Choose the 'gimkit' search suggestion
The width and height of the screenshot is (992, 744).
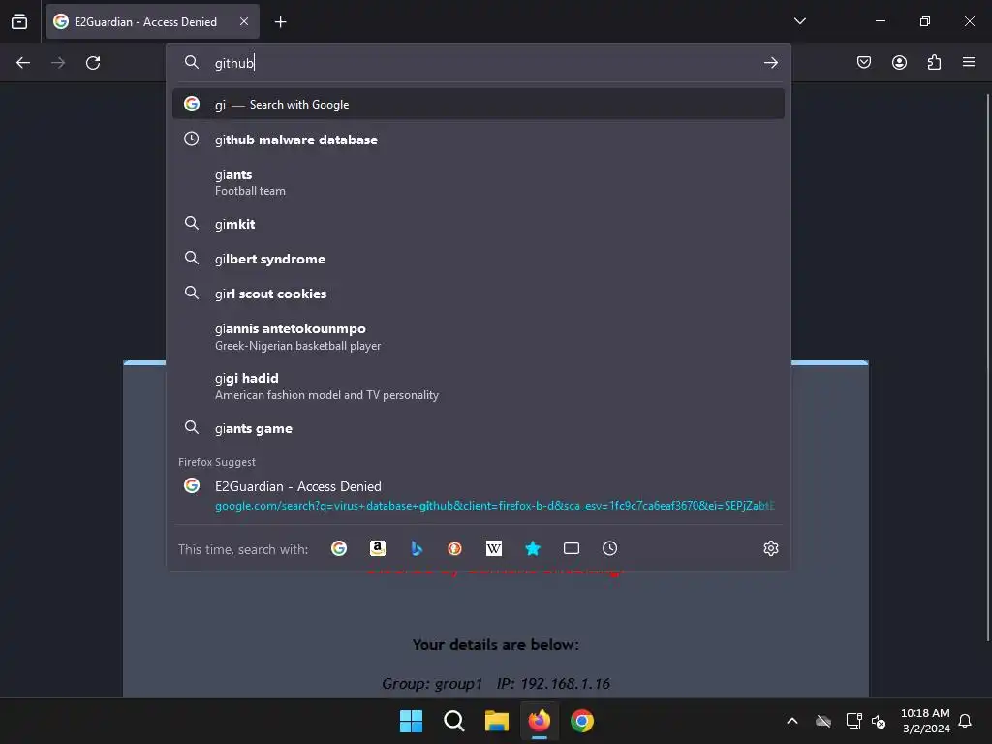pyautogui.click(x=479, y=224)
